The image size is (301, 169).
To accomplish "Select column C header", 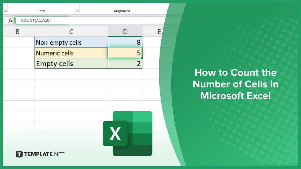I will click(71, 31).
